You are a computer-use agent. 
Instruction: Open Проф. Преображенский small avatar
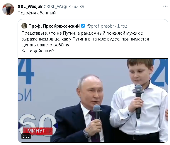(24, 26)
